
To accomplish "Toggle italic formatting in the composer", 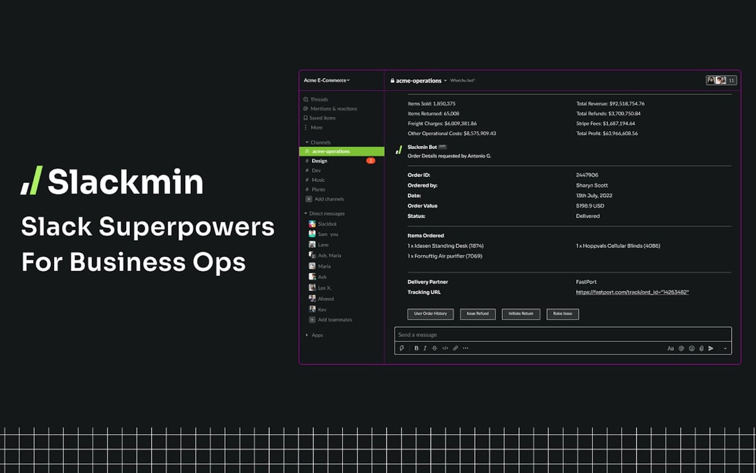I will coord(425,348).
